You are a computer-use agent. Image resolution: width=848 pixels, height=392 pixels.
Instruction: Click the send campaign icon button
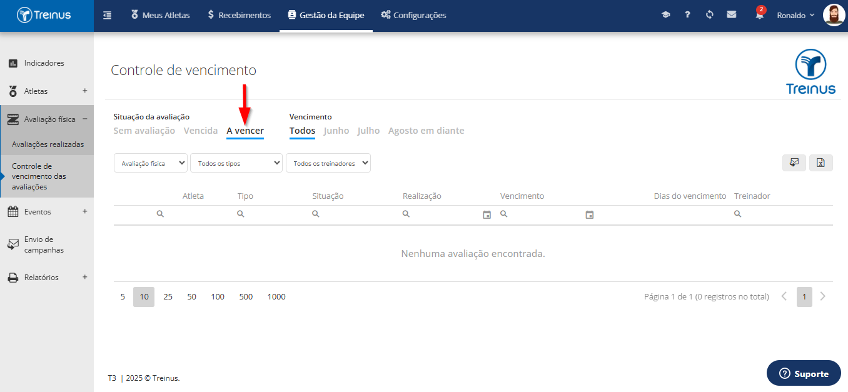(x=794, y=163)
